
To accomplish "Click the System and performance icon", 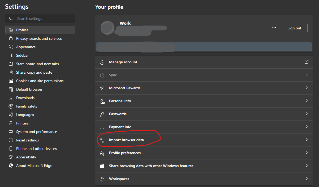I will [x=11, y=132].
